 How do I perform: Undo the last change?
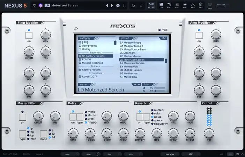click(x=133, y=6)
